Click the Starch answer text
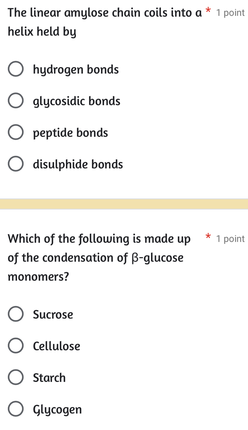 49,377
